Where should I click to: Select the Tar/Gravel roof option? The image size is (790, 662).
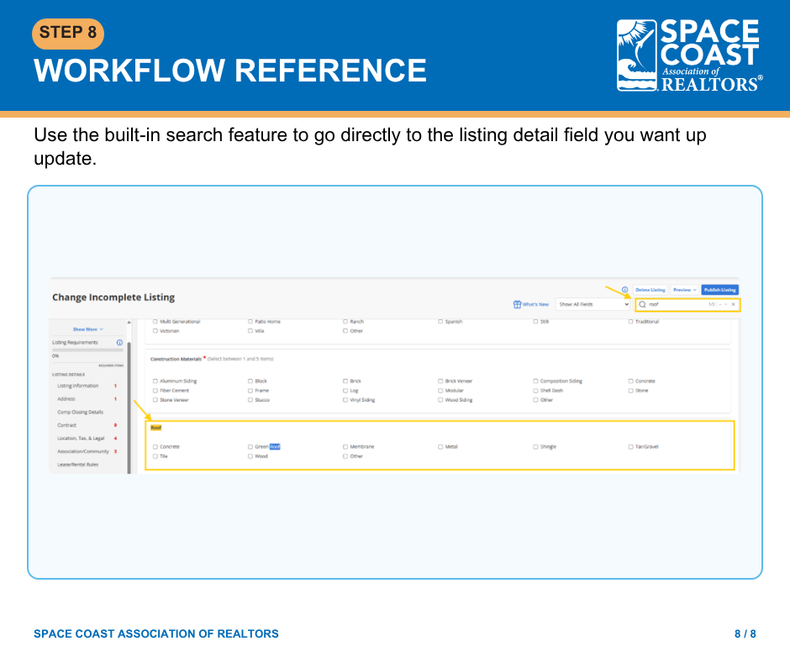(631, 447)
